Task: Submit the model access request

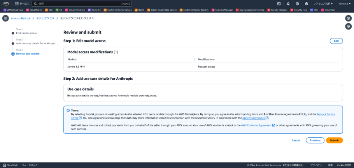Action: click(335, 140)
